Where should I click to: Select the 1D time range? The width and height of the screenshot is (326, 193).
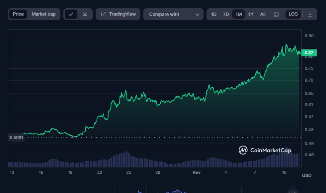click(x=214, y=14)
